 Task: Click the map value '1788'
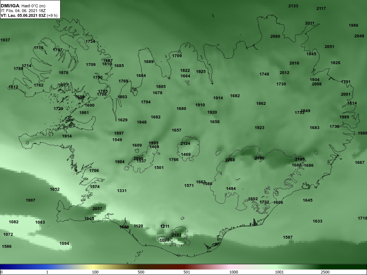(x=18, y=69)
